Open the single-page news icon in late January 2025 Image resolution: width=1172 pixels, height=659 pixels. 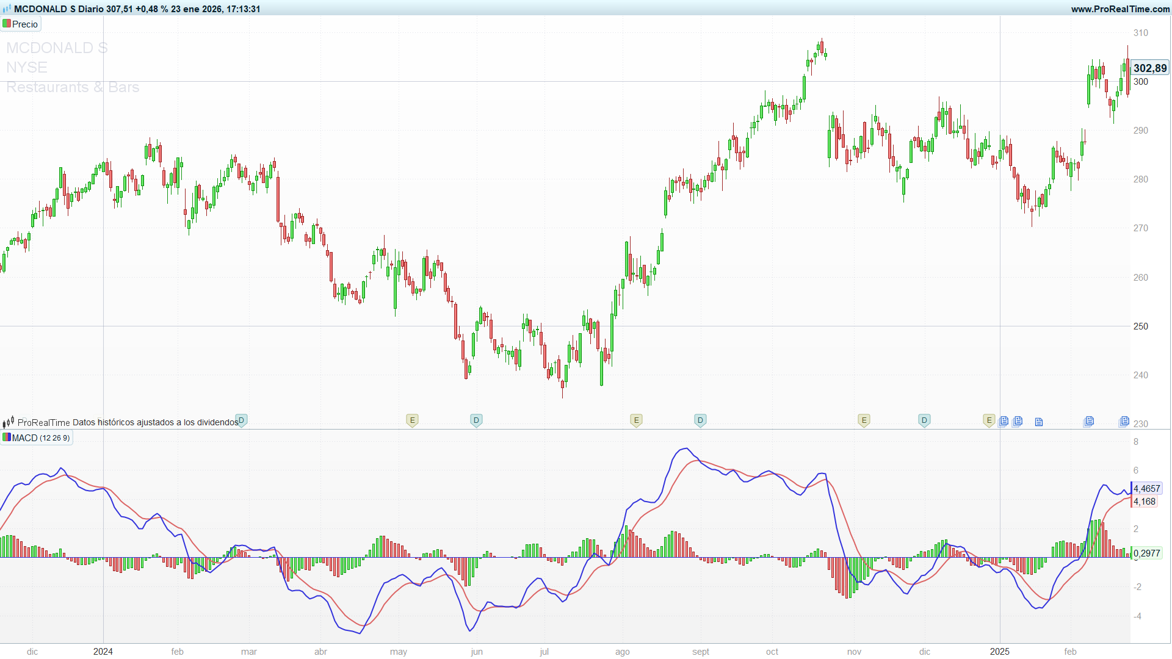(x=1039, y=422)
